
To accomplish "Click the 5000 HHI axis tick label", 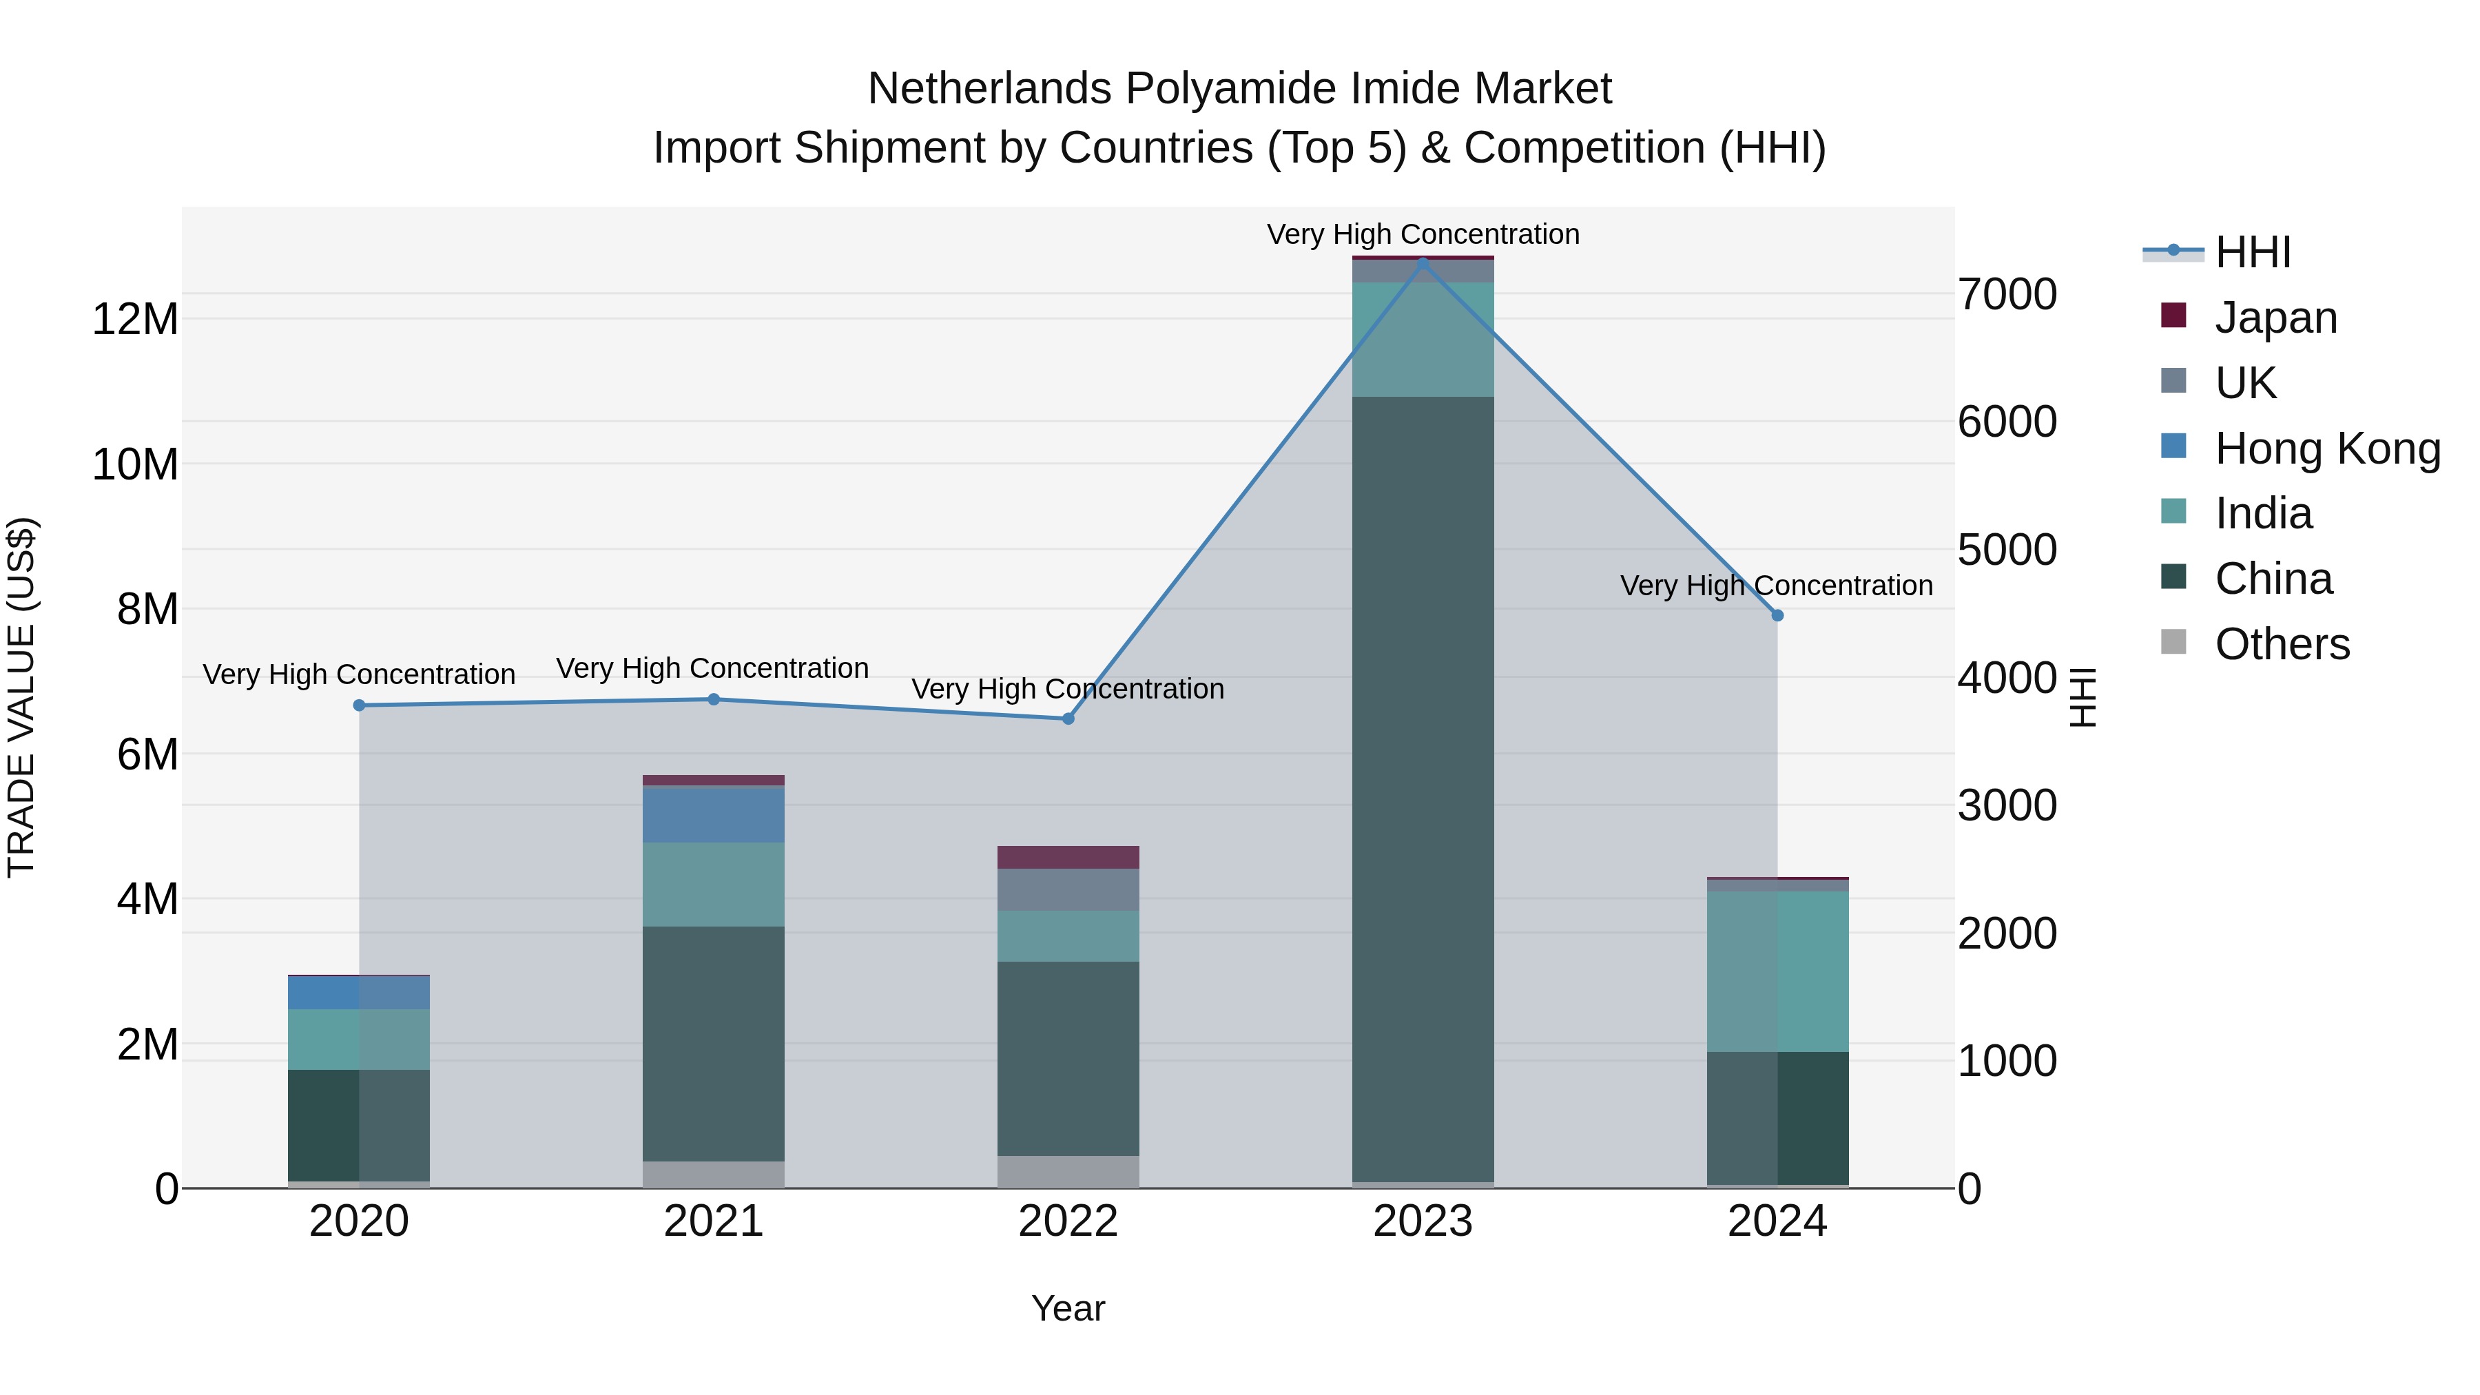I will [2007, 550].
